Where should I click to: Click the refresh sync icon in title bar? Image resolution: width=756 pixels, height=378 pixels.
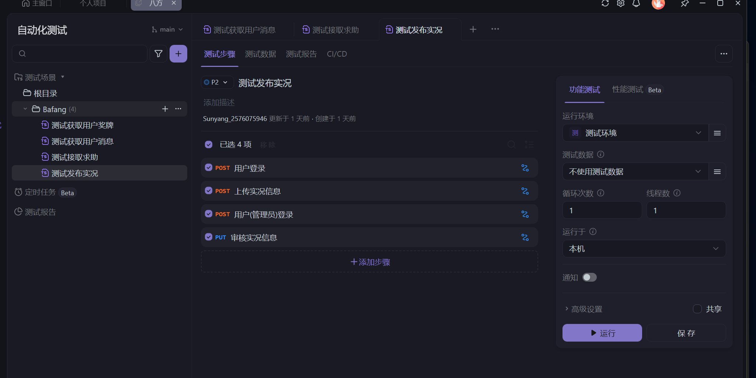tap(605, 3)
